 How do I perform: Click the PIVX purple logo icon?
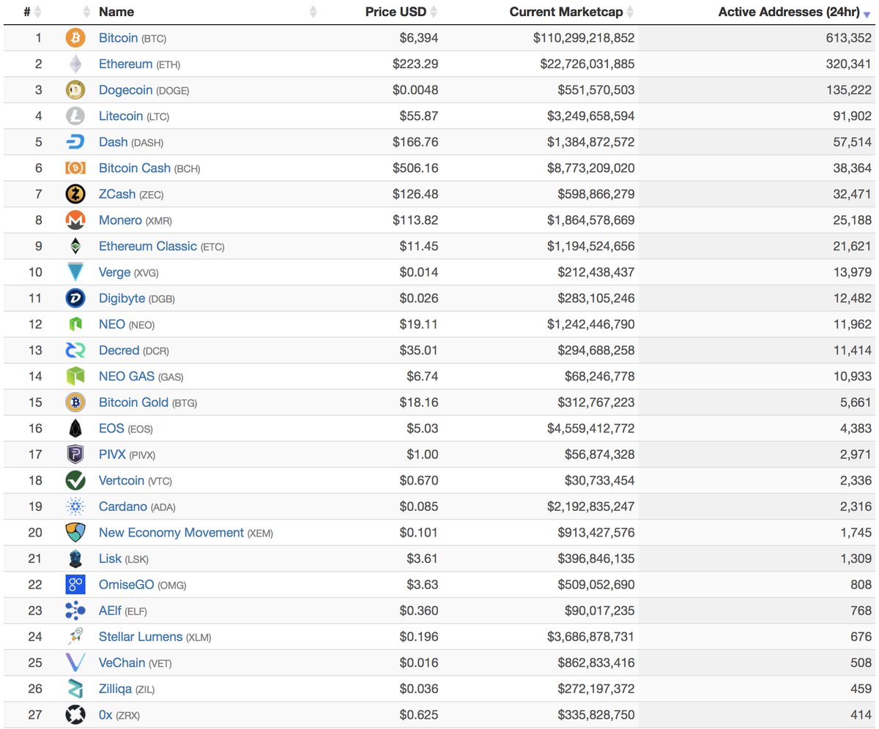click(75, 455)
